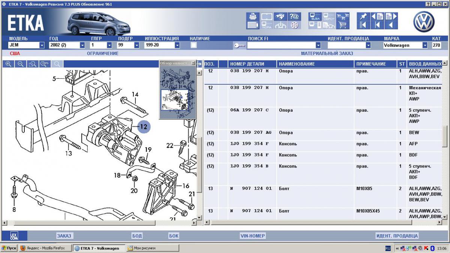Switch to Яндекс - Mozilla Firefox in the taskbar

45,248
